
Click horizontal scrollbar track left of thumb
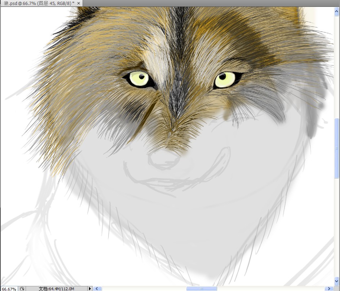point(144,288)
